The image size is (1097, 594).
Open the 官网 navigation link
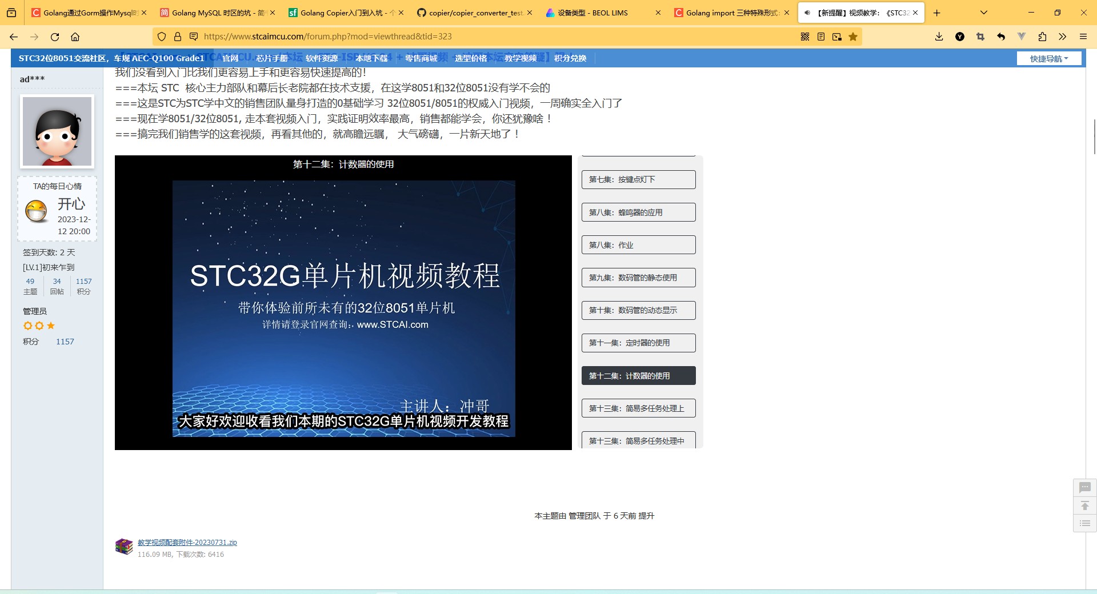click(230, 58)
